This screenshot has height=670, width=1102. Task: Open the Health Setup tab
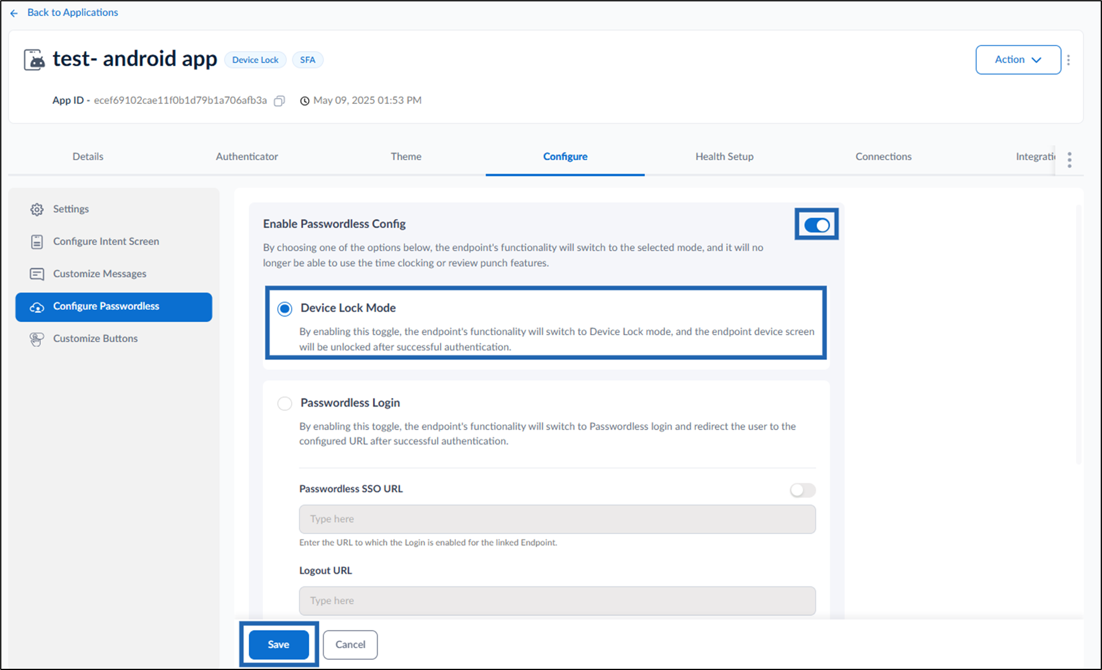coord(724,157)
